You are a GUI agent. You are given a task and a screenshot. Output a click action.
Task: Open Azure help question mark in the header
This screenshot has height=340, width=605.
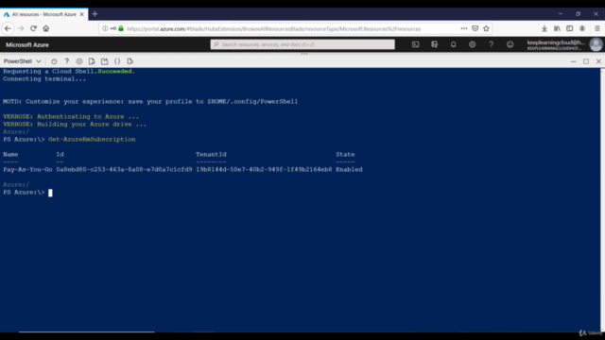[492, 44]
